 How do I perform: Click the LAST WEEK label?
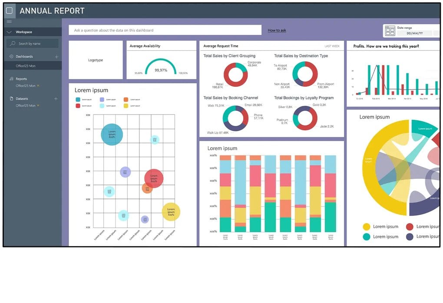pos(332,46)
